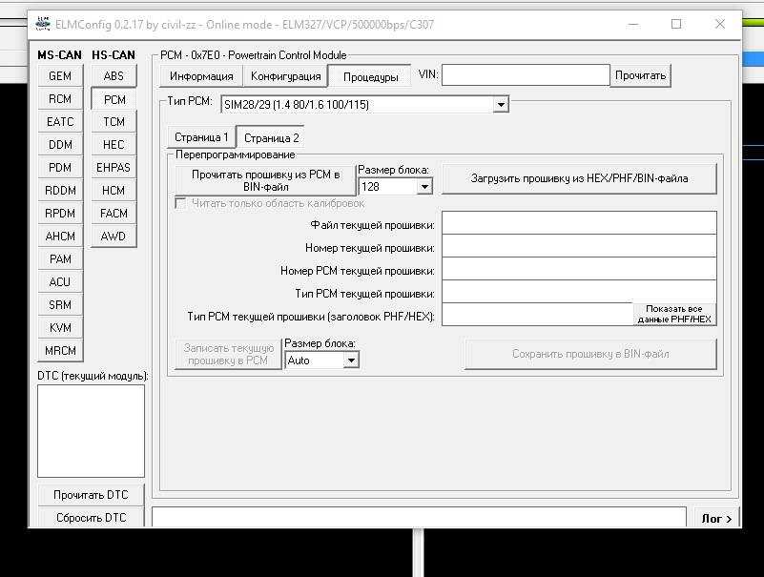Open the Страница 1 tab
Image resolution: width=764 pixels, height=577 pixels.
tap(200, 137)
